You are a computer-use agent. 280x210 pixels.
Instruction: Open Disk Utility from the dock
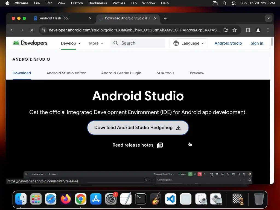[201, 199]
